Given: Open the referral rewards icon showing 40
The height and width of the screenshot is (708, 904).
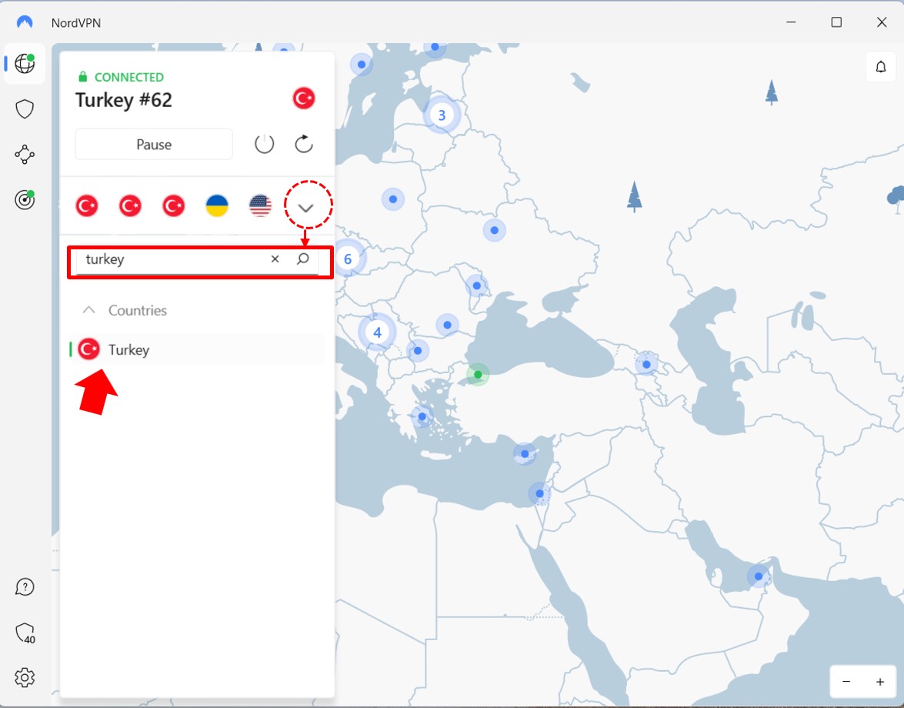Looking at the screenshot, I should pyautogui.click(x=25, y=633).
